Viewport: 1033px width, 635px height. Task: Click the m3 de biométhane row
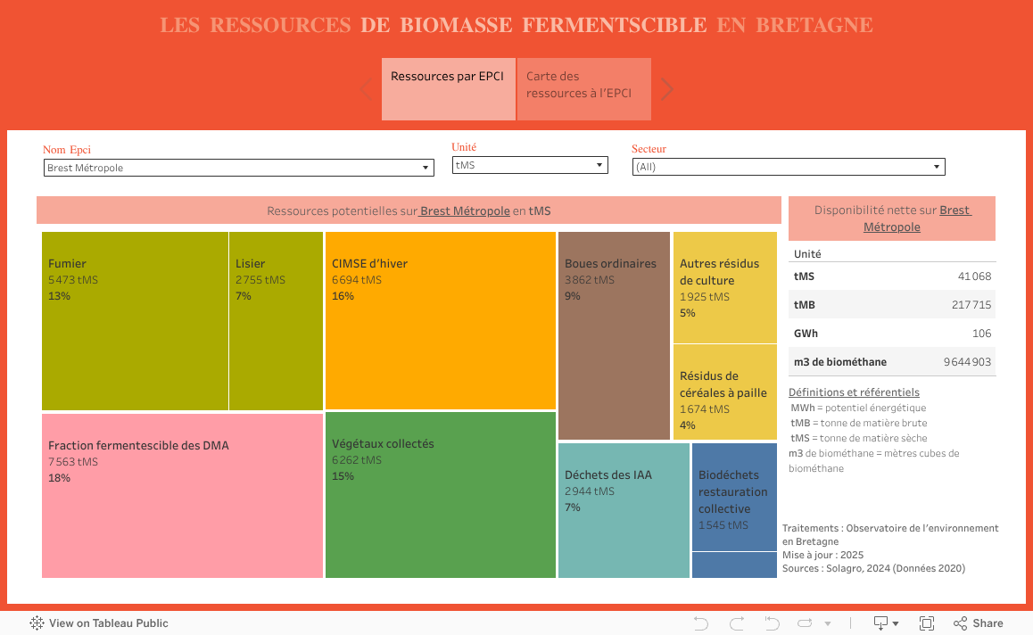click(892, 361)
